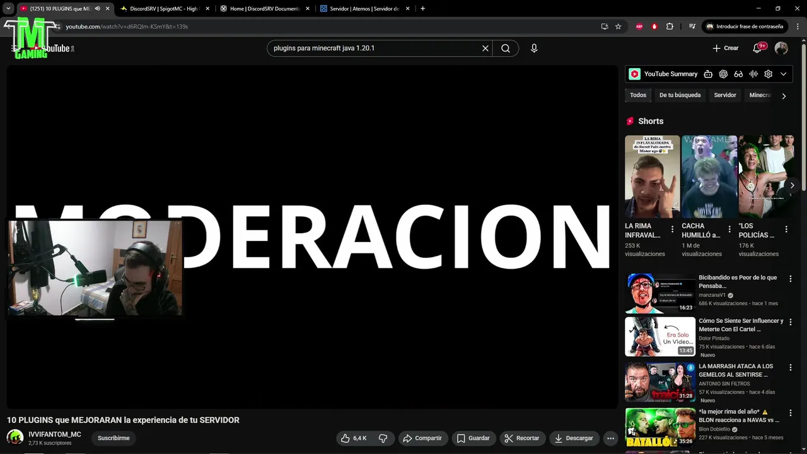Click the browser address bar URL

127,26
